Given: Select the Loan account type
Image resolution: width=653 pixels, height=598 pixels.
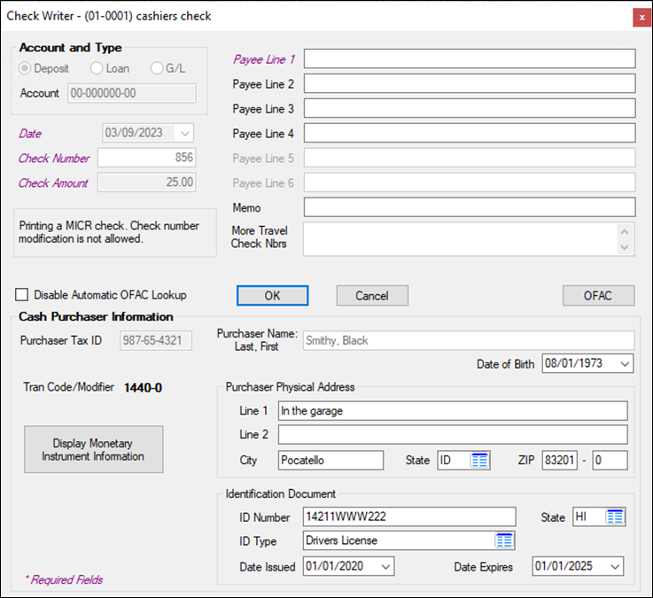Looking at the screenshot, I should click(x=97, y=68).
